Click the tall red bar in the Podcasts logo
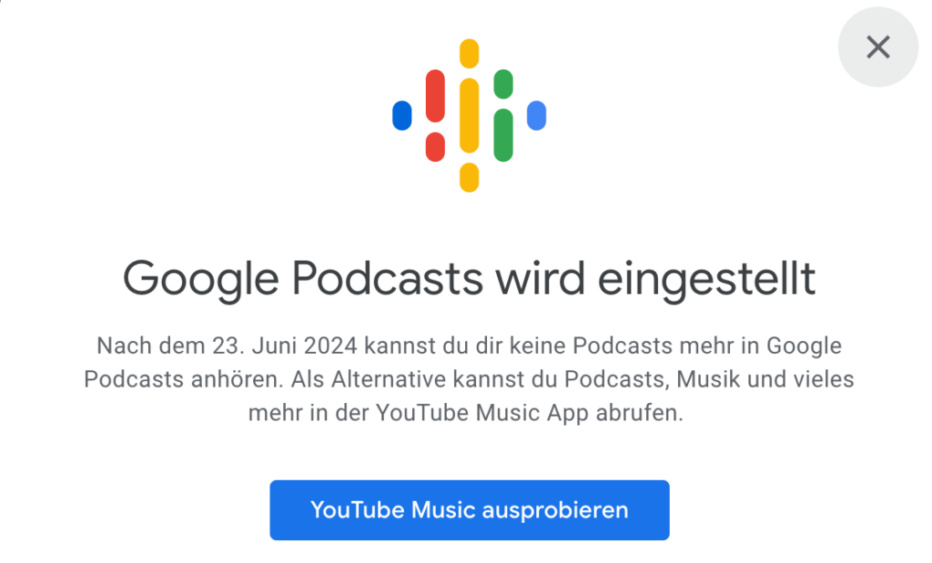932x563 pixels. [435, 96]
